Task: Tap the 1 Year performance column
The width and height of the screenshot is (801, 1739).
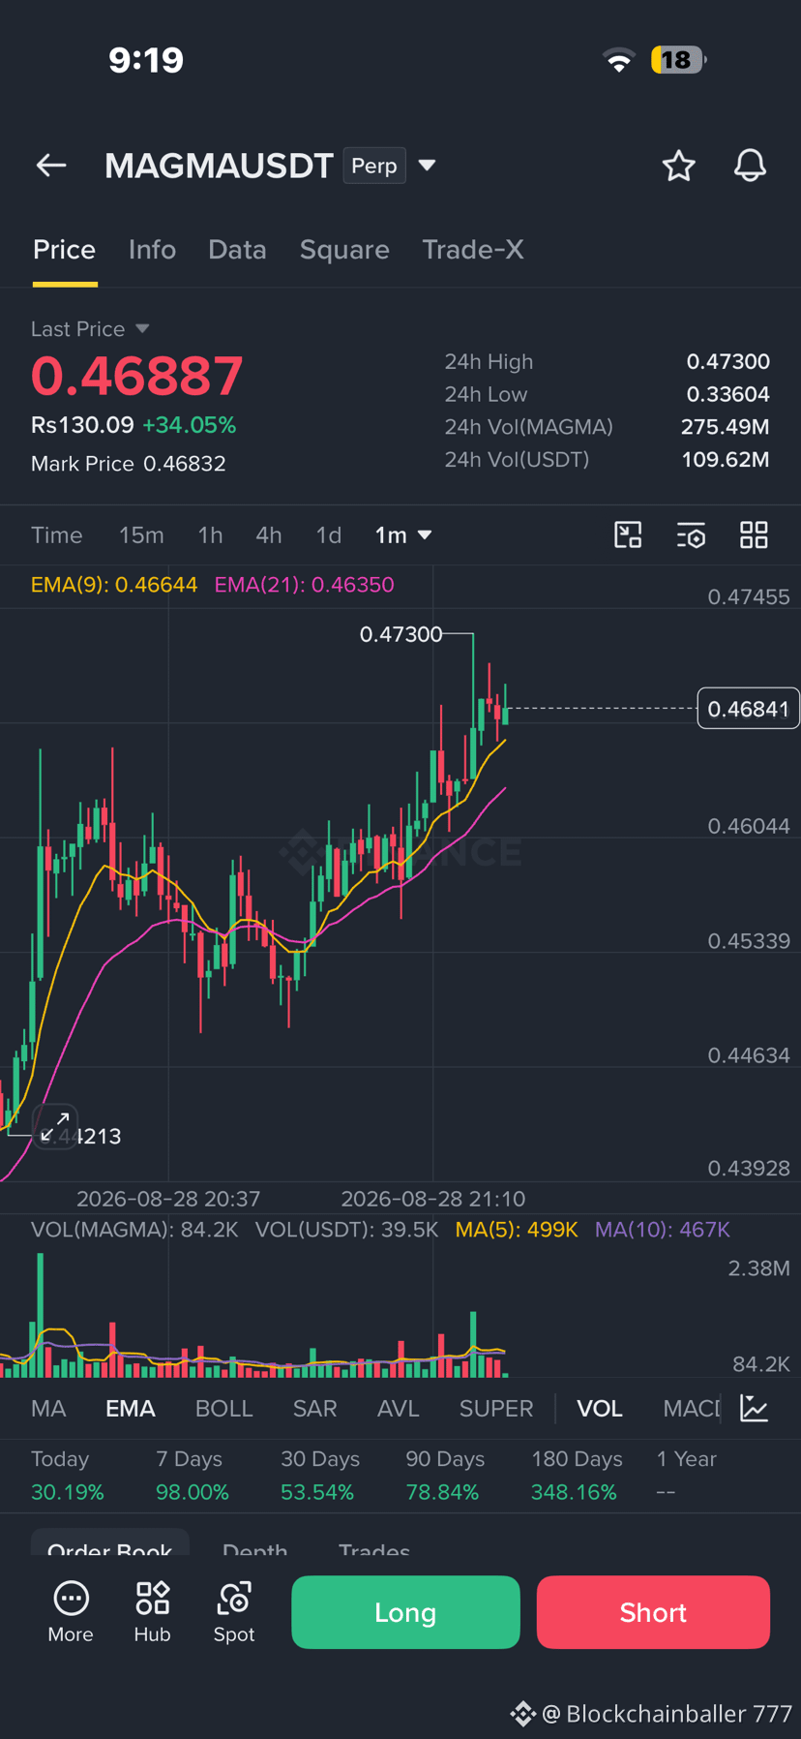Action: (686, 1476)
